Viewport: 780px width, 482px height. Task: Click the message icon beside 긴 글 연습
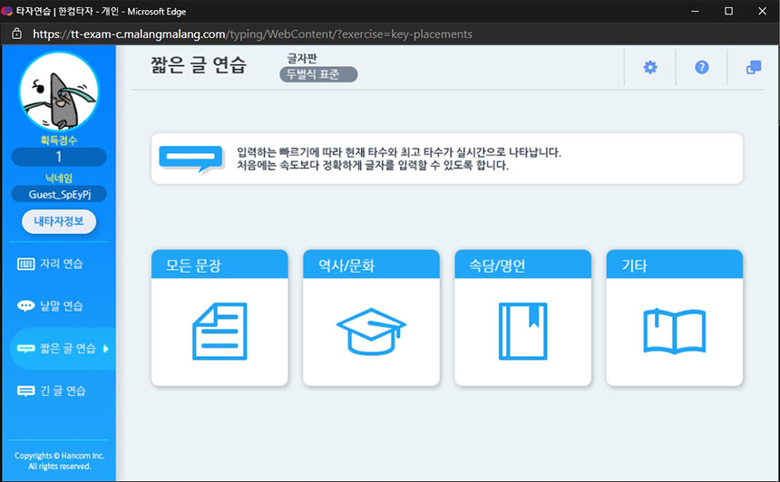tap(26, 391)
